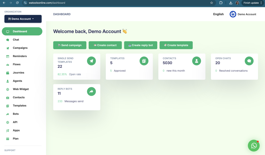The height and width of the screenshot is (155, 265).
Task: Open browser downloads icon
Action: (231, 3)
